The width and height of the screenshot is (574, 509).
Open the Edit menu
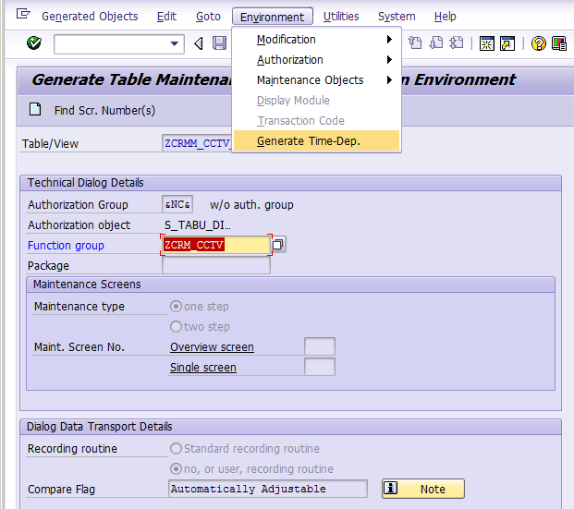pos(166,17)
